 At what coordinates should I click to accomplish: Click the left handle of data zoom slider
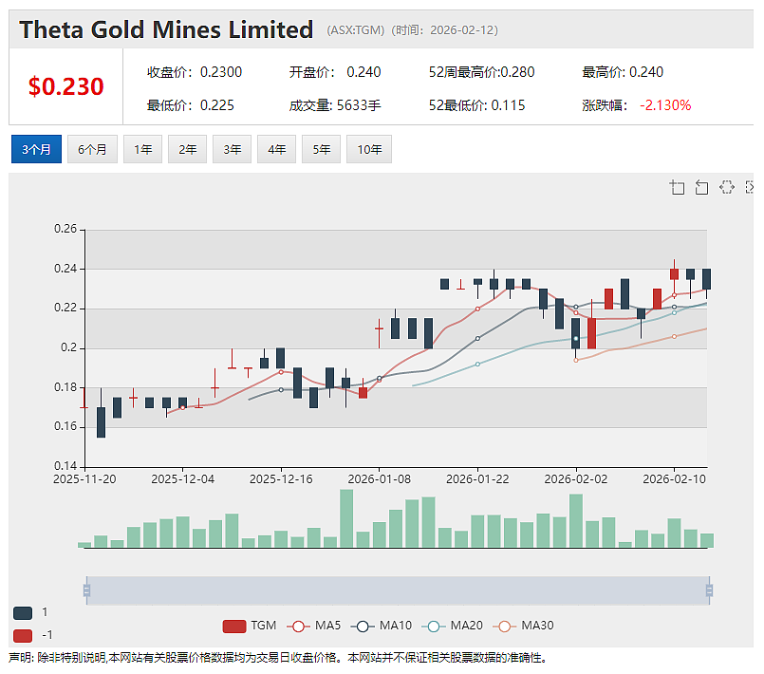click(x=86, y=590)
